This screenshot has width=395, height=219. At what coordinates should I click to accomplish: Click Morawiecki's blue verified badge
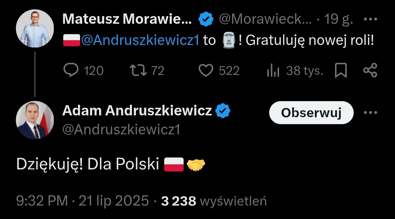pyautogui.click(x=206, y=19)
